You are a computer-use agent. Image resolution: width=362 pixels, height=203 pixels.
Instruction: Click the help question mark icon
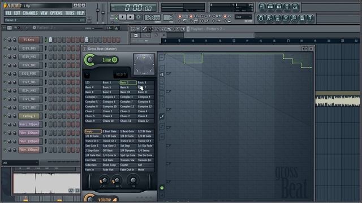point(311,18)
